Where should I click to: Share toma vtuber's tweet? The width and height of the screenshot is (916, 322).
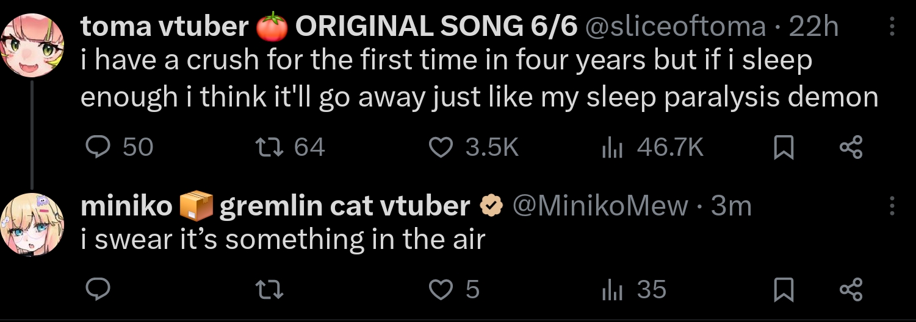(x=851, y=147)
